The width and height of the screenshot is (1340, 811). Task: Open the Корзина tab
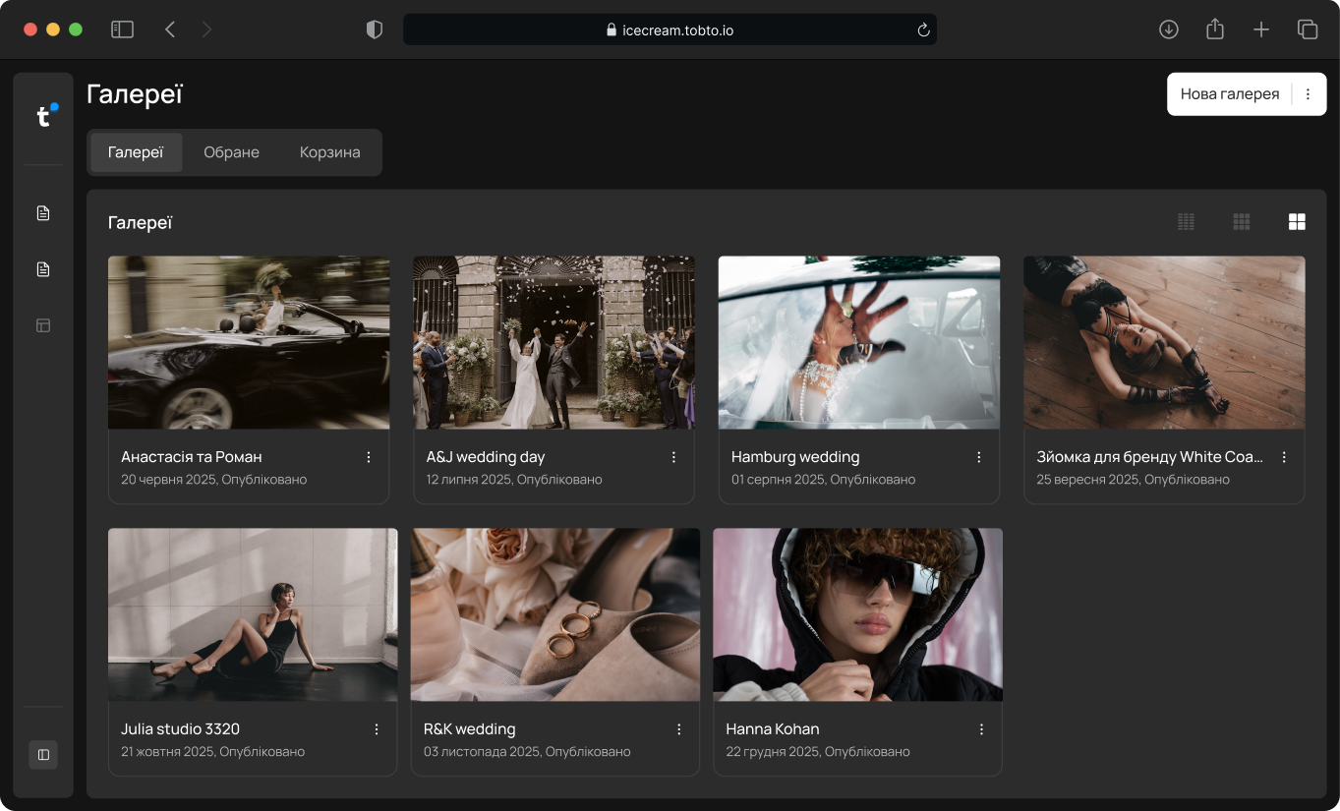329,152
